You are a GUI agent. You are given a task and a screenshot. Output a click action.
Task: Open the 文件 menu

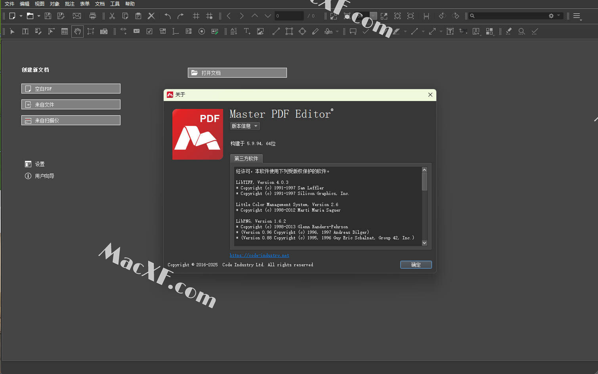pyautogui.click(x=10, y=4)
